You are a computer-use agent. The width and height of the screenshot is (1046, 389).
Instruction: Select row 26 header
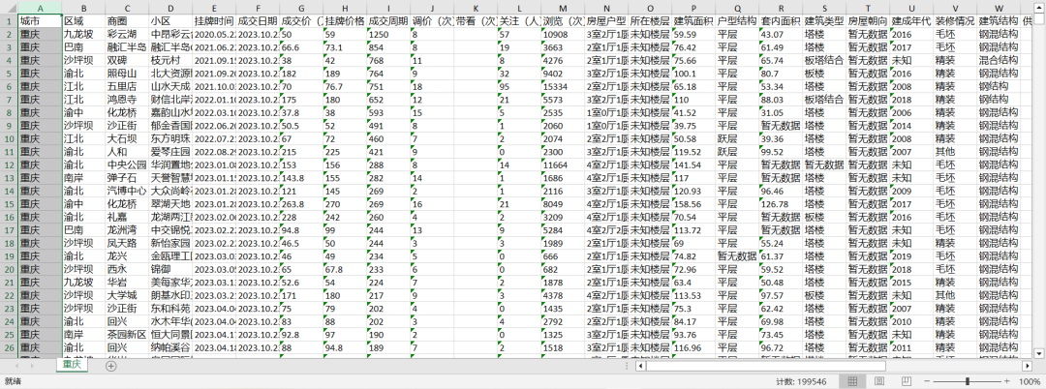(x=9, y=347)
